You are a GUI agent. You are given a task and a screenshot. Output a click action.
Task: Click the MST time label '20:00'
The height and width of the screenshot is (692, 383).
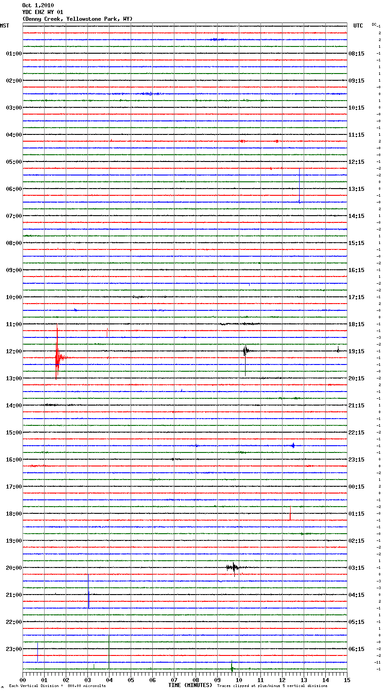tap(14, 568)
